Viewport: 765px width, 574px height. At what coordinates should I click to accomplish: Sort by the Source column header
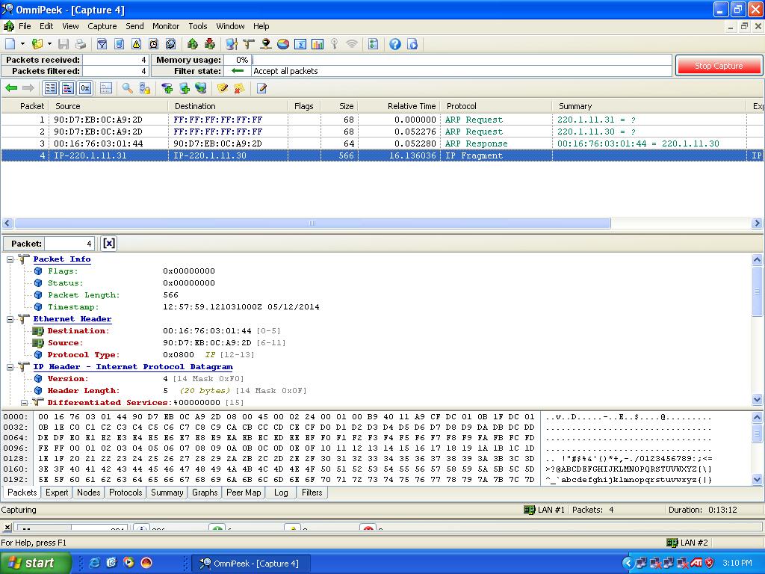[109, 106]
